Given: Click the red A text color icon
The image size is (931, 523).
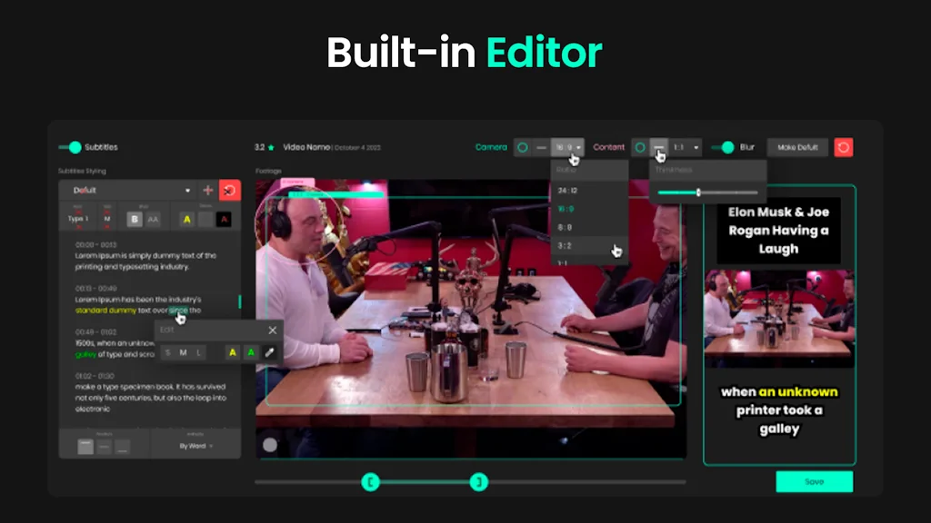Looking at the screenshot, I should click(x=224, y=220).
